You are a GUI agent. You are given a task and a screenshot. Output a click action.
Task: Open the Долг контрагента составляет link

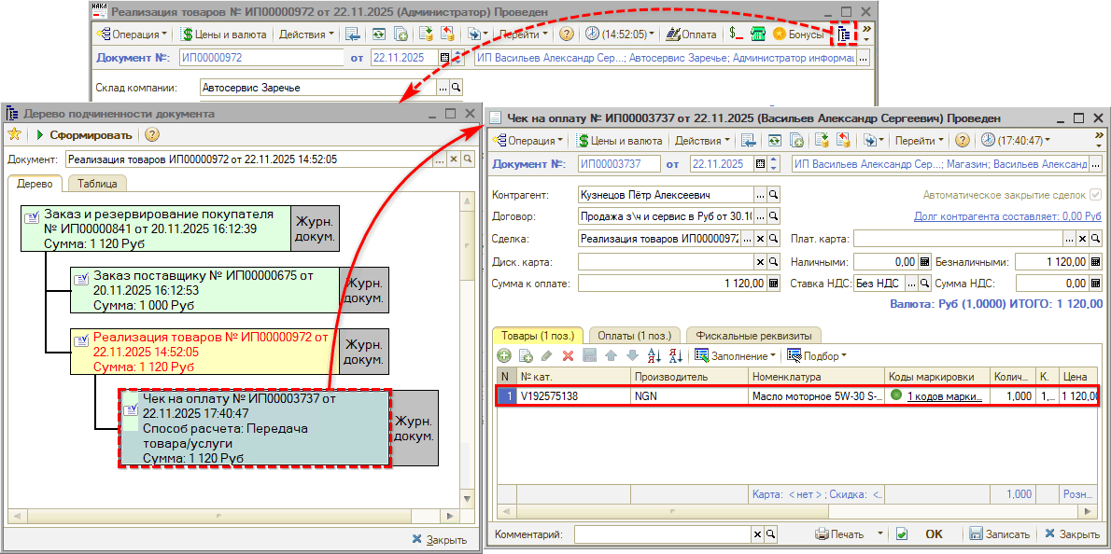(x=1007, y=216)
